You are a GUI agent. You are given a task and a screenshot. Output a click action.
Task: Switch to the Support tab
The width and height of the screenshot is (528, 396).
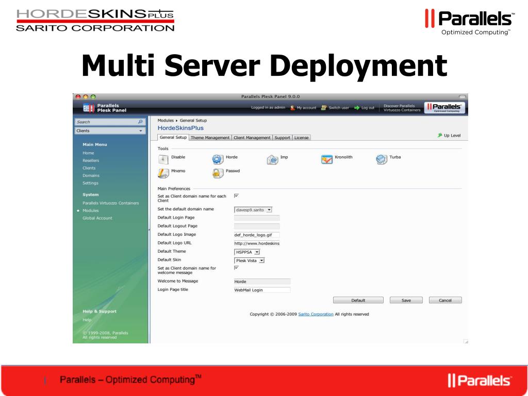(282, 138)
